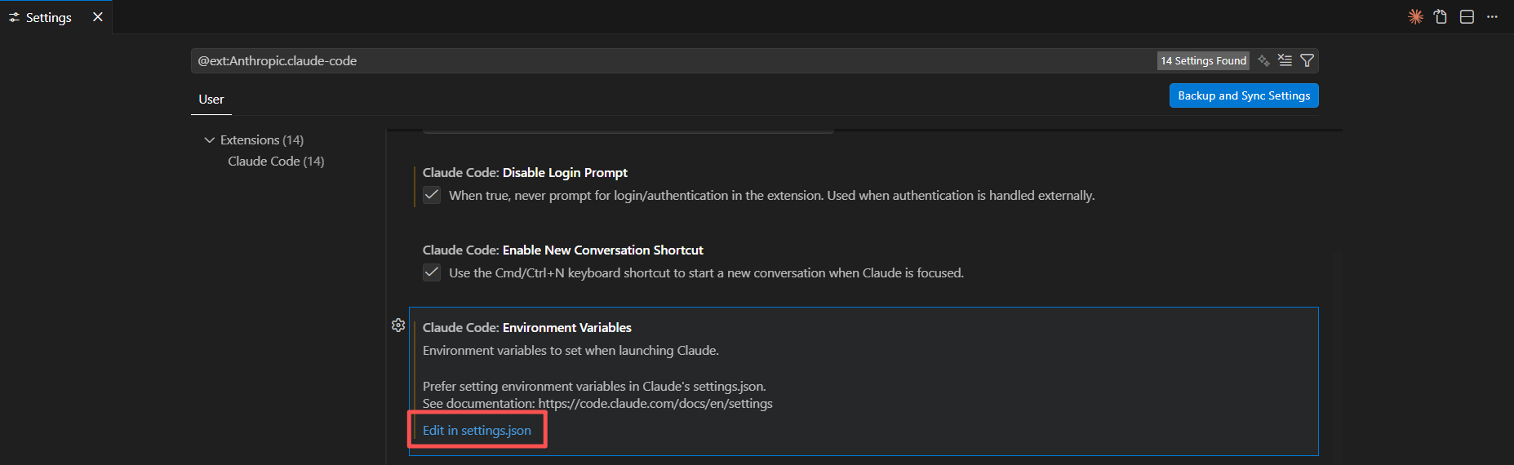Select Claude Code (14) in the settings tree
Image resolution: width=1514 pixels, height=465 pixels.
coord(276,162)
